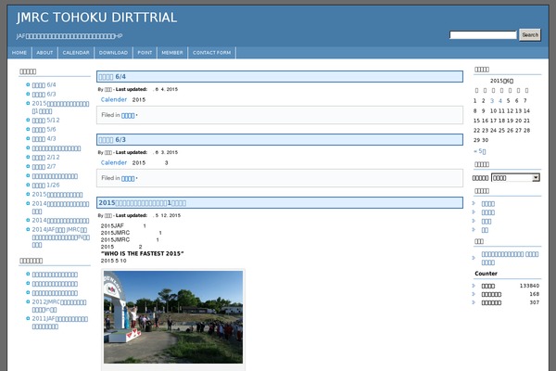Viewport: 556px width, 371px height.
Task: Open the JMRC TOHOKU DIRTTRIAL site title
Action: 96,18
